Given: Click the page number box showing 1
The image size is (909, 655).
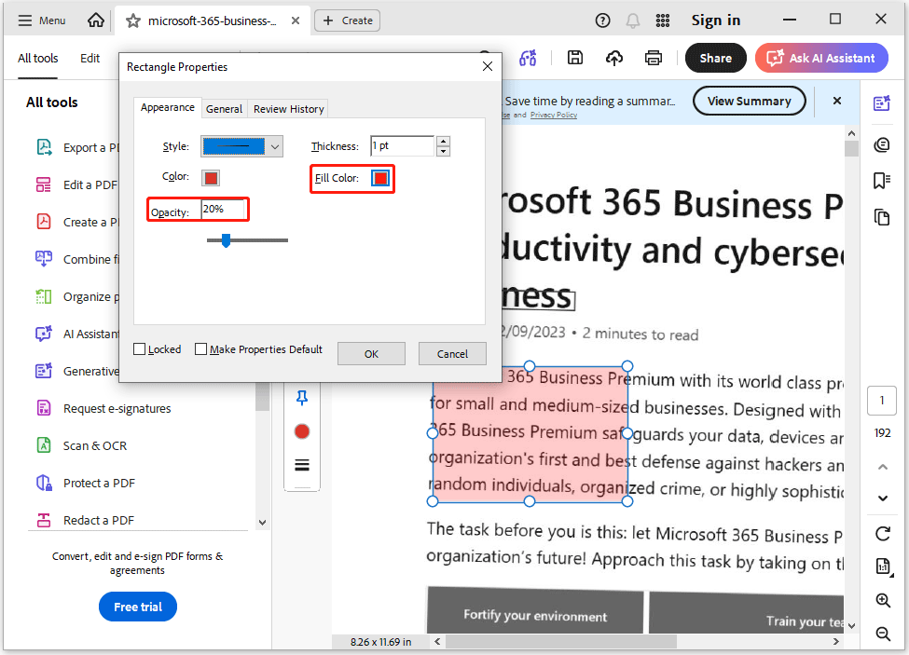Looking at the screenshot, I should pos(882,401).
